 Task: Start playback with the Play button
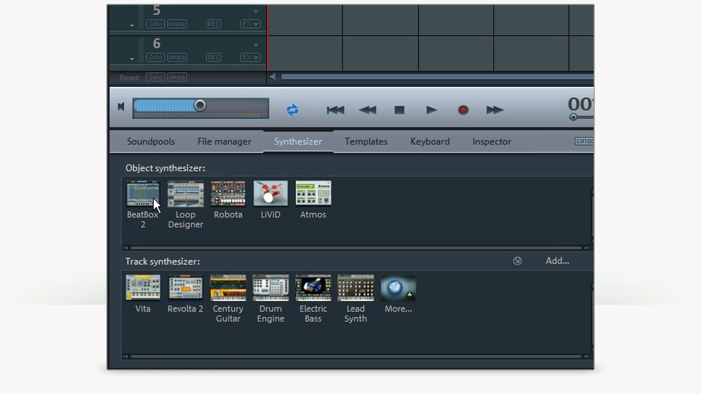pyautogui.click(x=432, y=110)
